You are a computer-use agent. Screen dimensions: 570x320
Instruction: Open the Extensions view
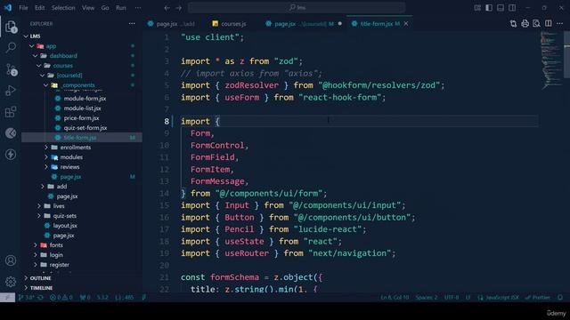point(11,112)
